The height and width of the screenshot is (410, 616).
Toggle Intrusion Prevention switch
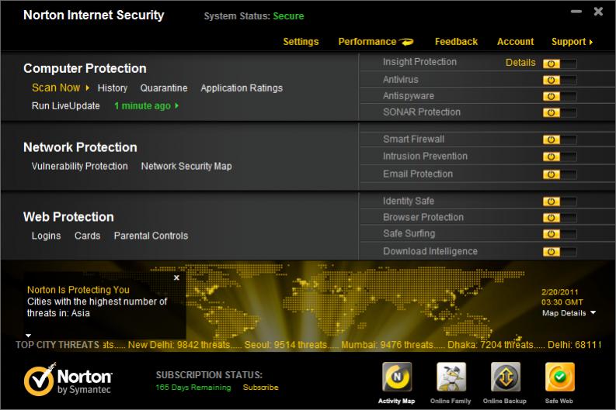(560, 157)
